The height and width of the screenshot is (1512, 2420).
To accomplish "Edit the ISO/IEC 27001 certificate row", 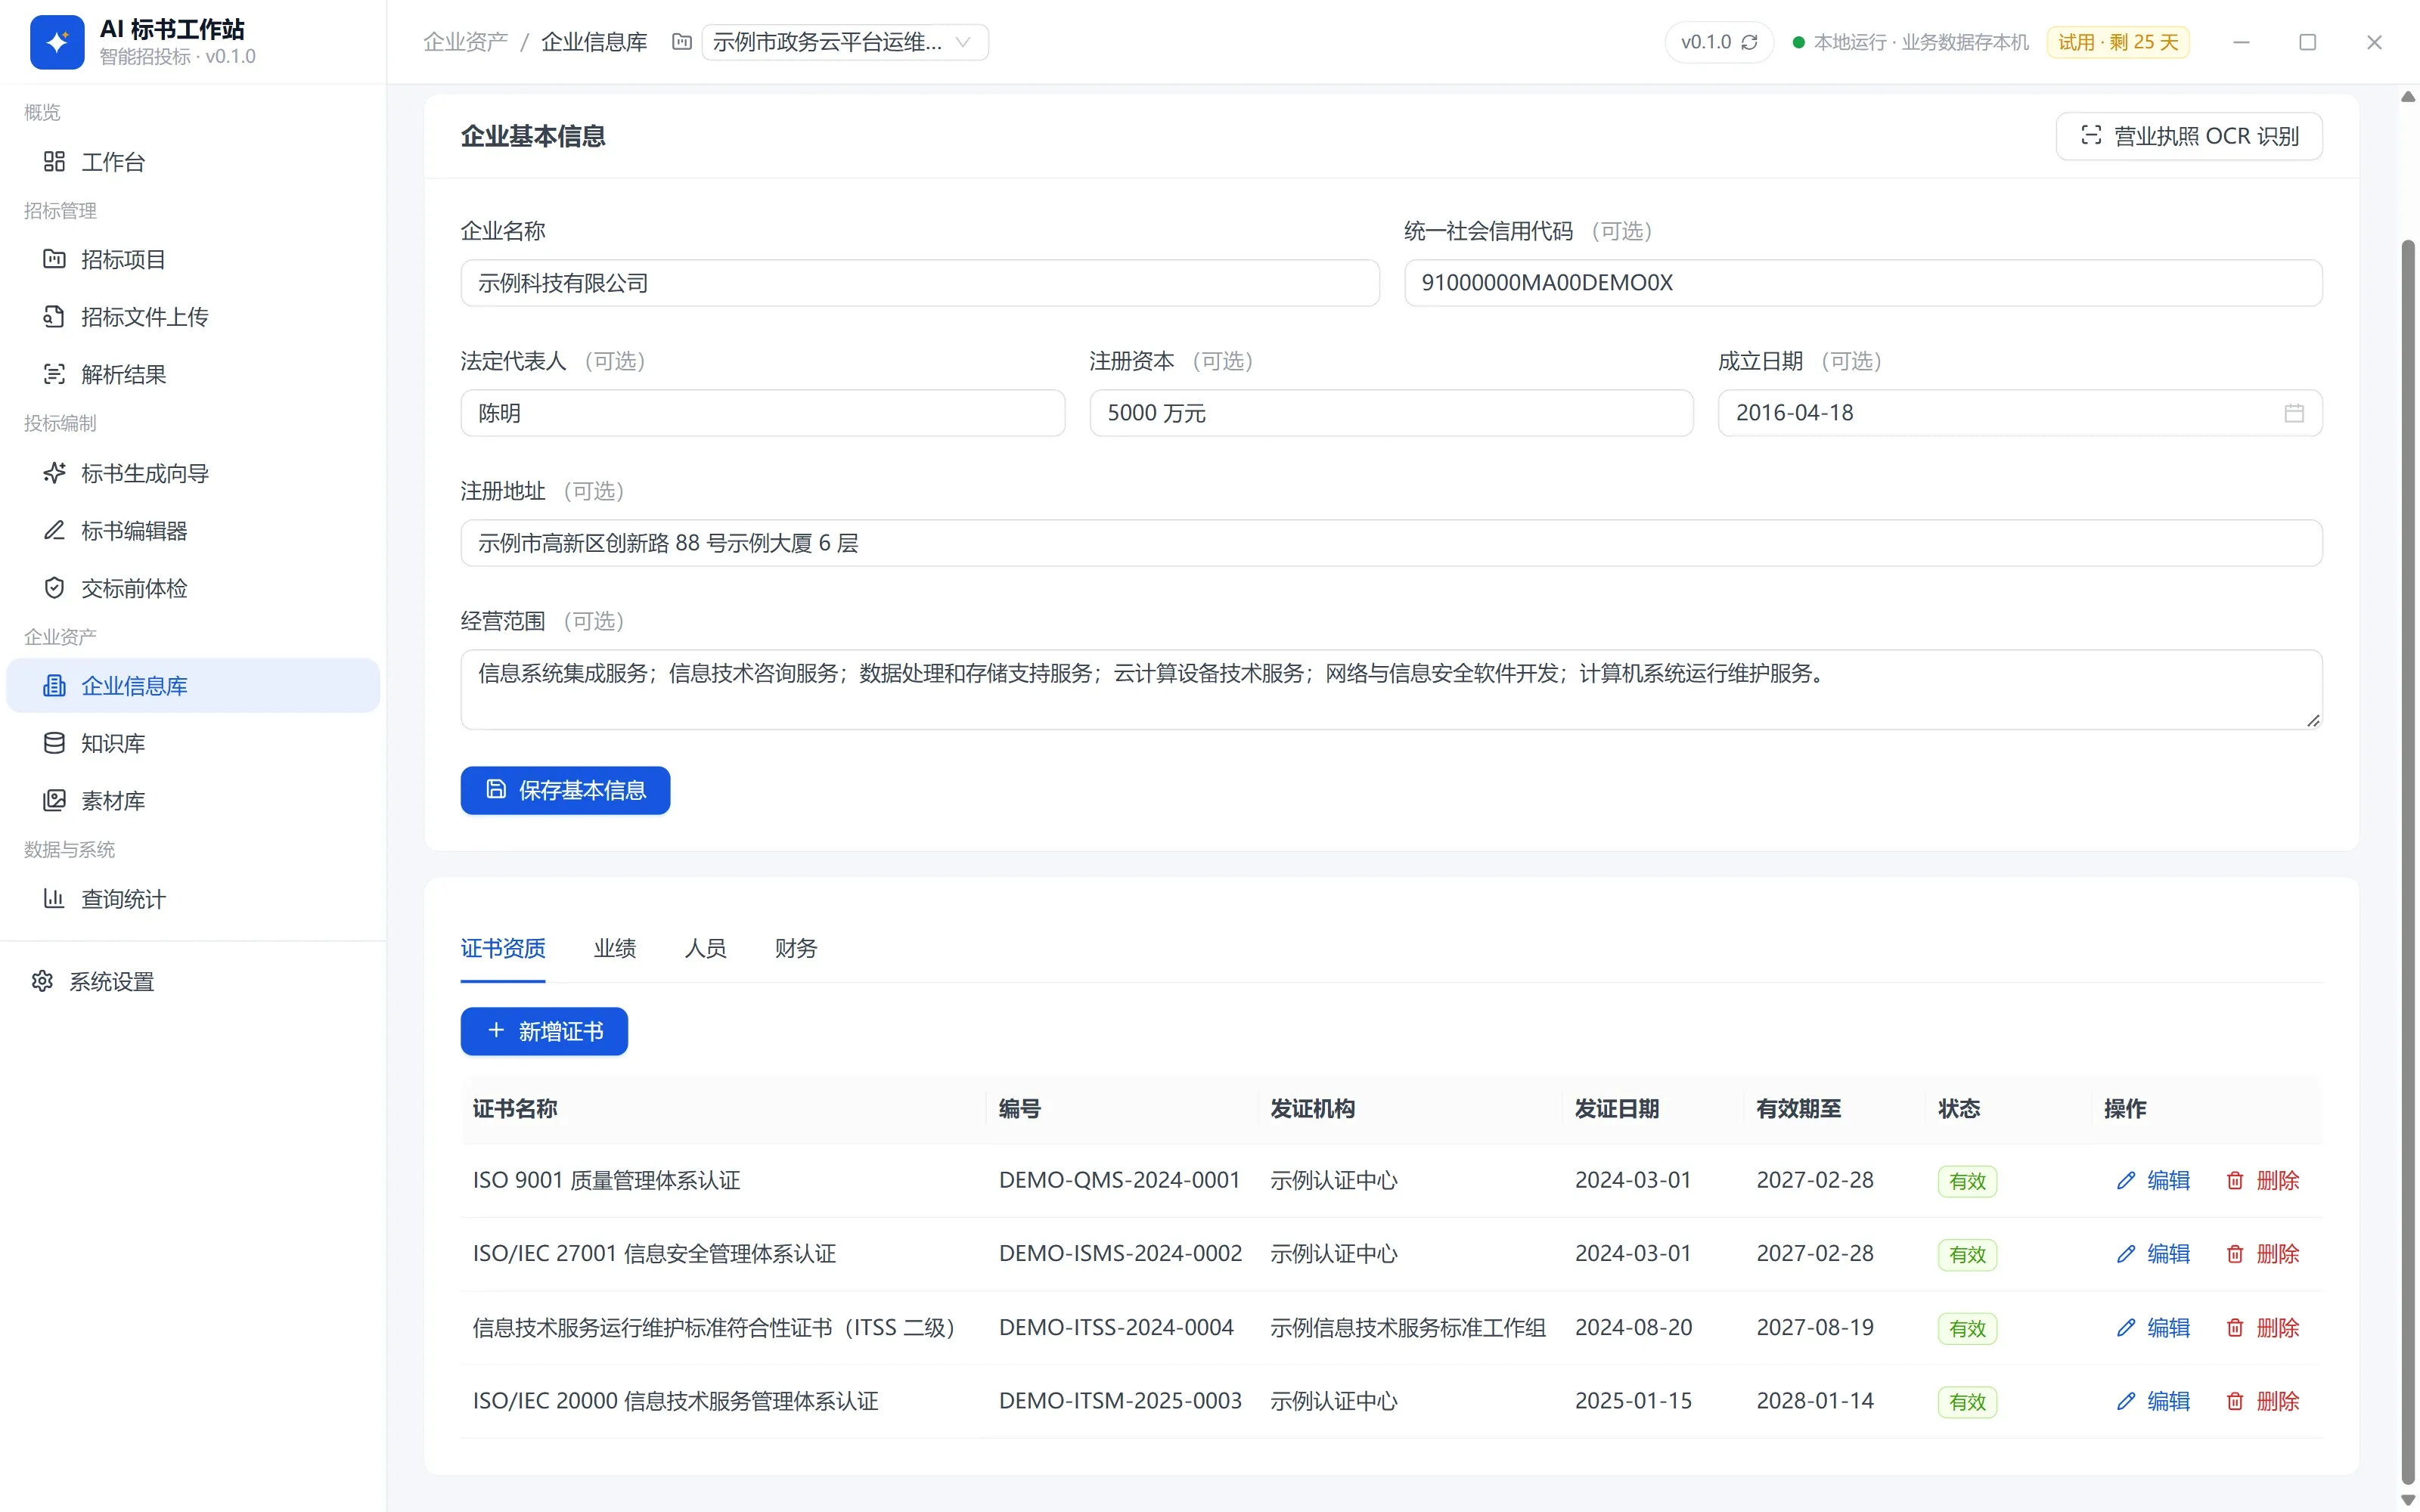I will (x=2153, y=1254).
